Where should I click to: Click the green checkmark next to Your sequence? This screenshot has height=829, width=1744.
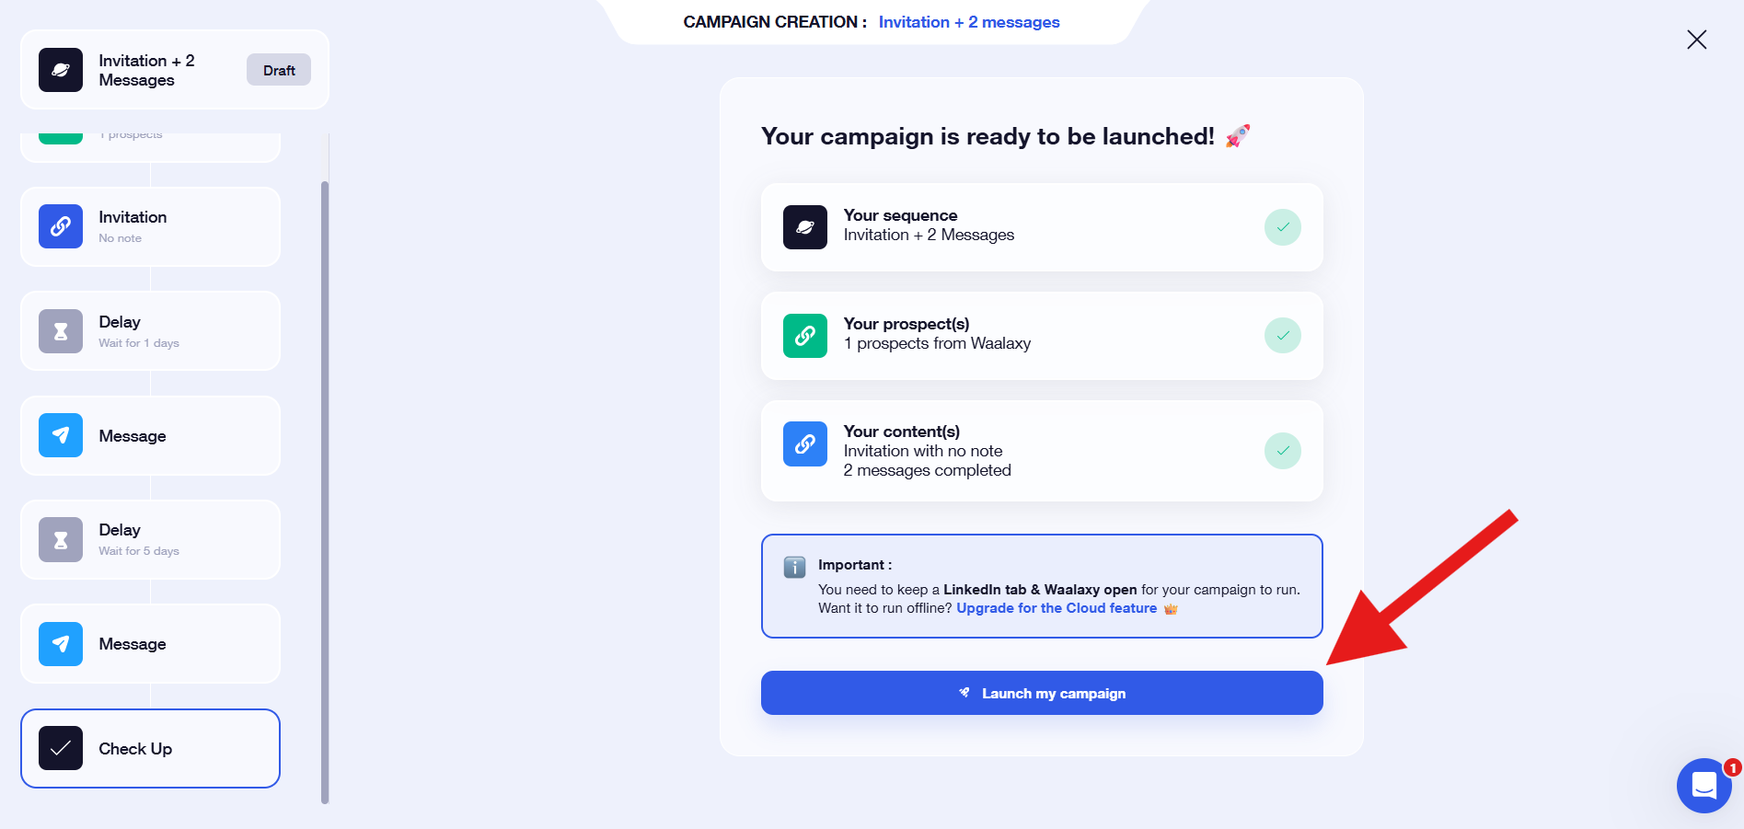[1283, 226]
